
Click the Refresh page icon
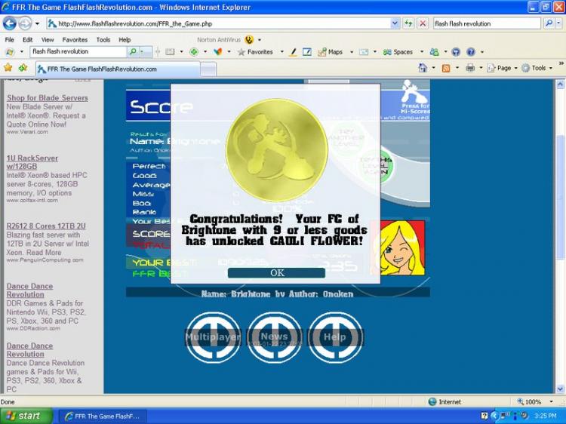click(x=408, y=23)
